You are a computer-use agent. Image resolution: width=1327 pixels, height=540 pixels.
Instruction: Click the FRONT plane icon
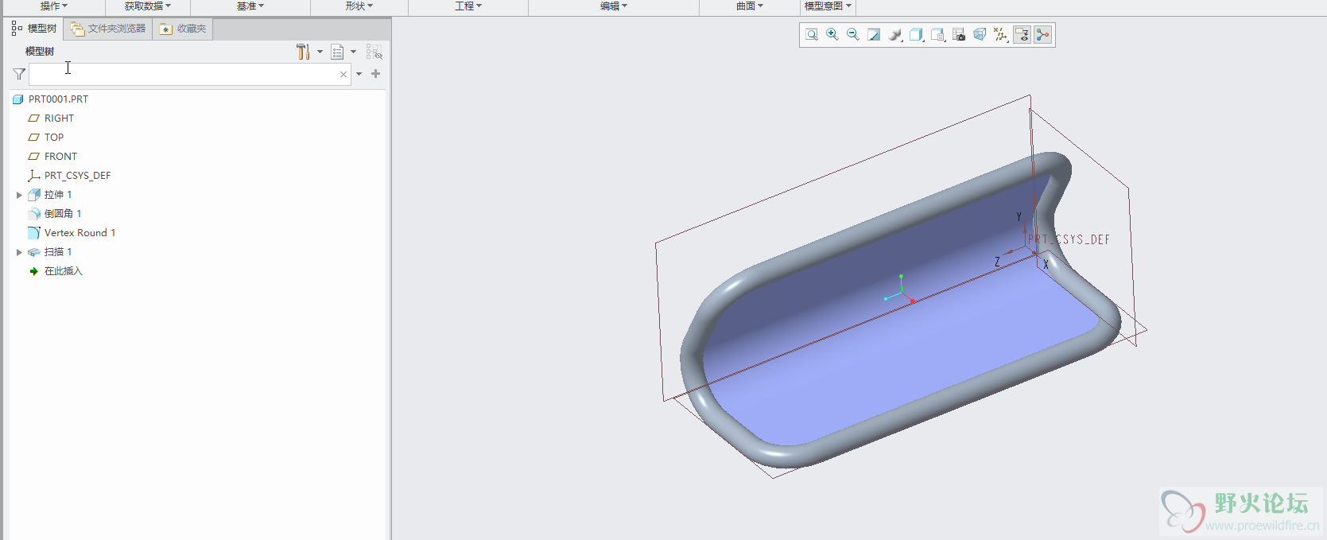tap(34, 157)
